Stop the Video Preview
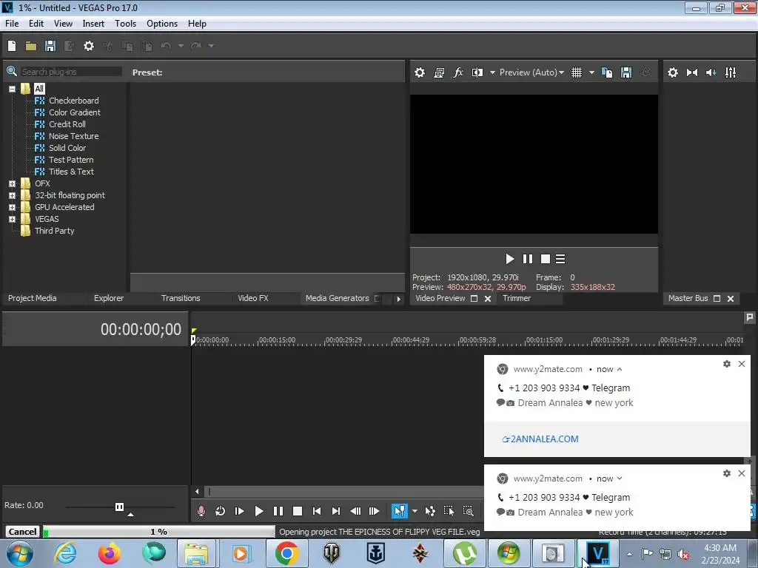Screen dimensions: 758x568 (546, 259)
